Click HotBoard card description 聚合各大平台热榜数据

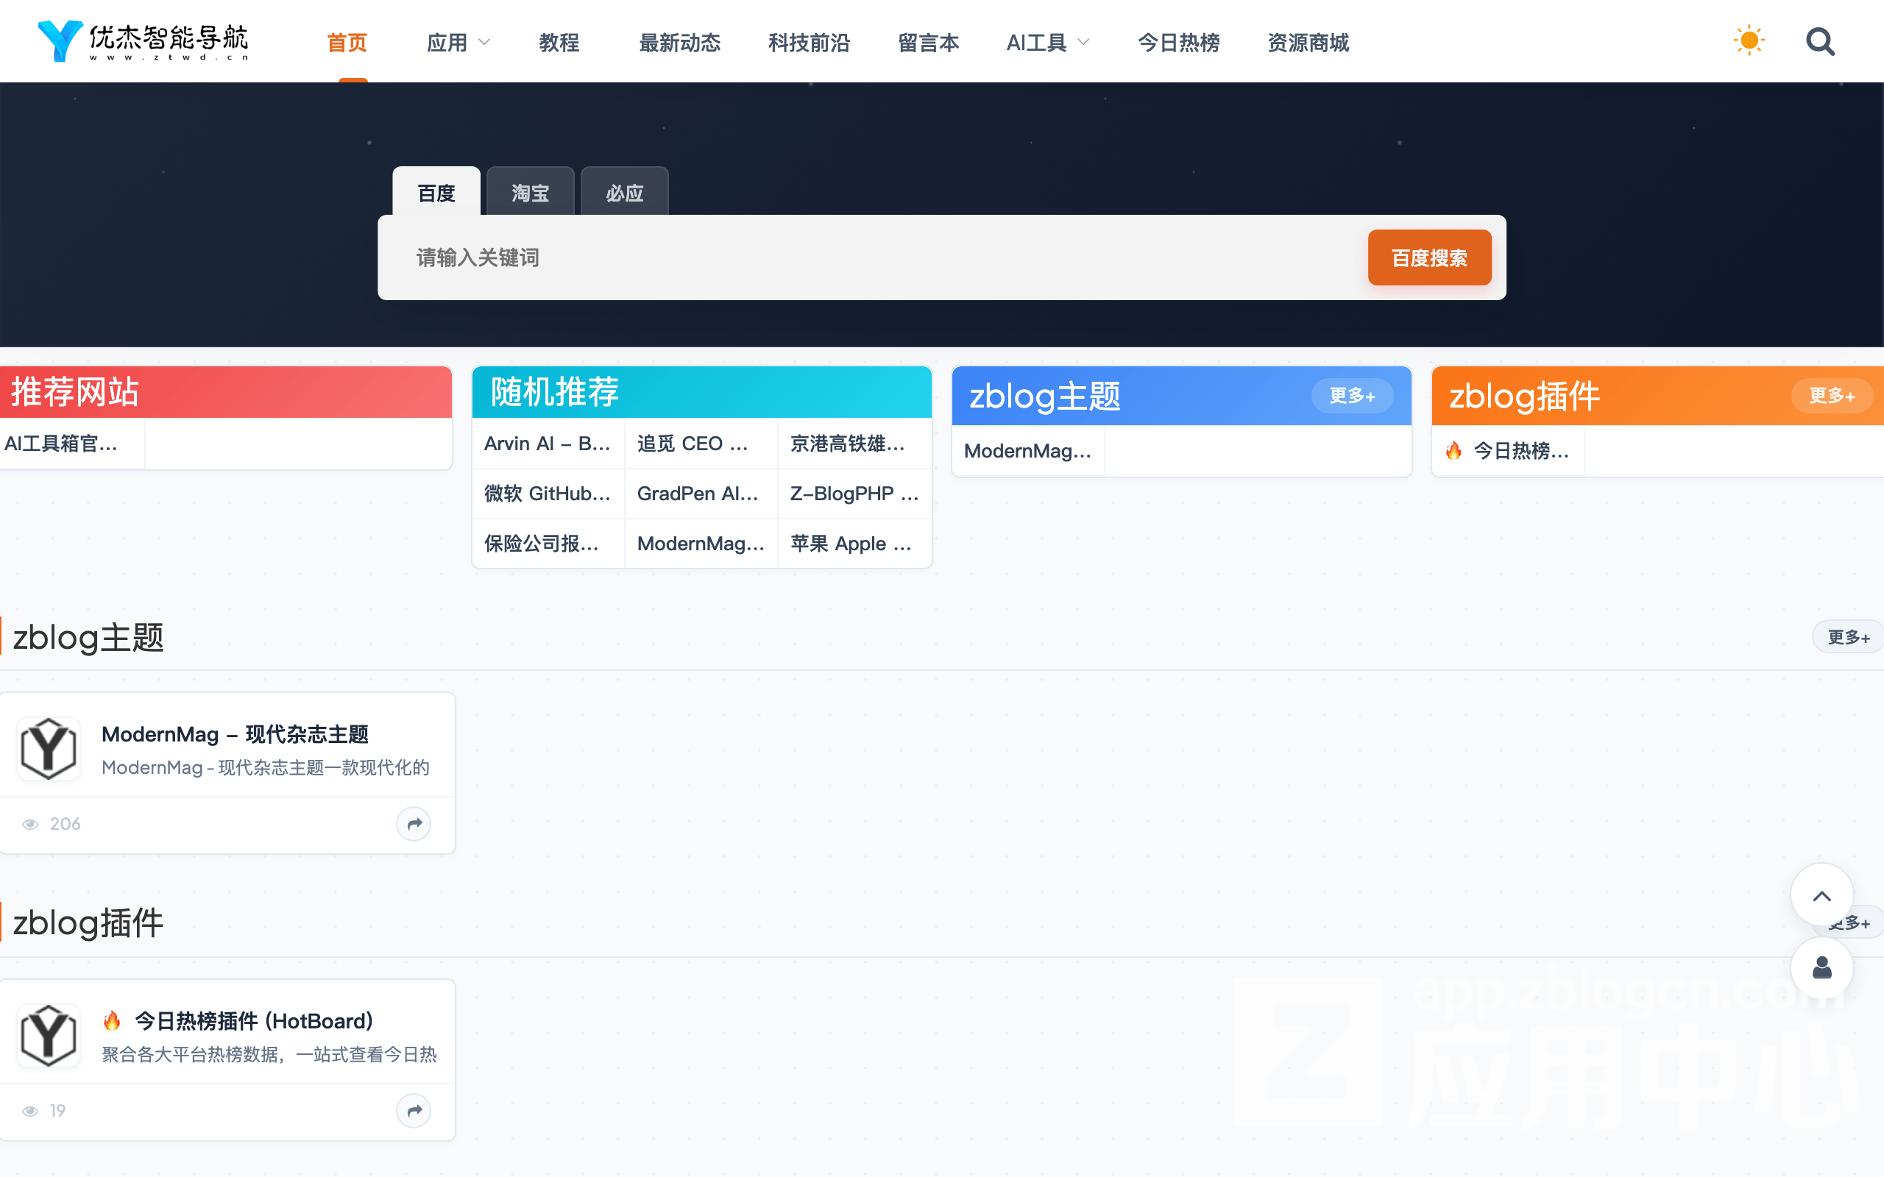point(269,1055)
